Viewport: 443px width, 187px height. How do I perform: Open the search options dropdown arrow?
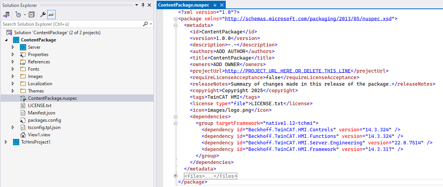151,24
